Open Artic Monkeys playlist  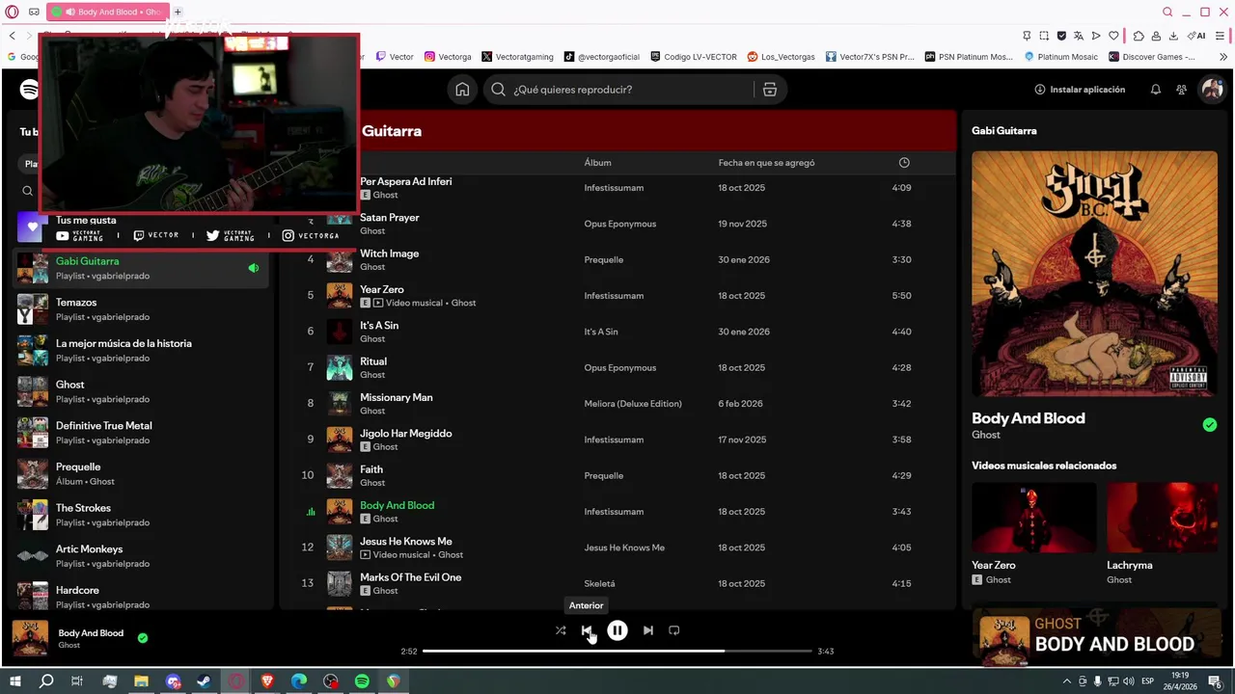click(140, 556)
